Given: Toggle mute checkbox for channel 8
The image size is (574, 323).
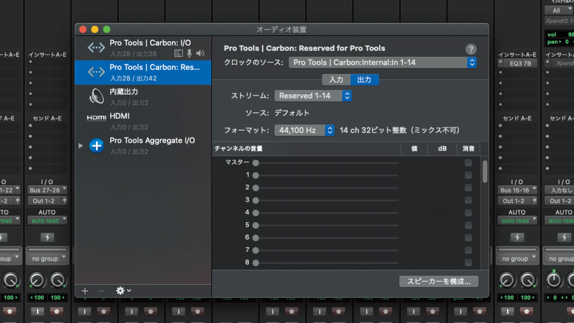Looking at the screenshot, I should click(x=468, y=263).
